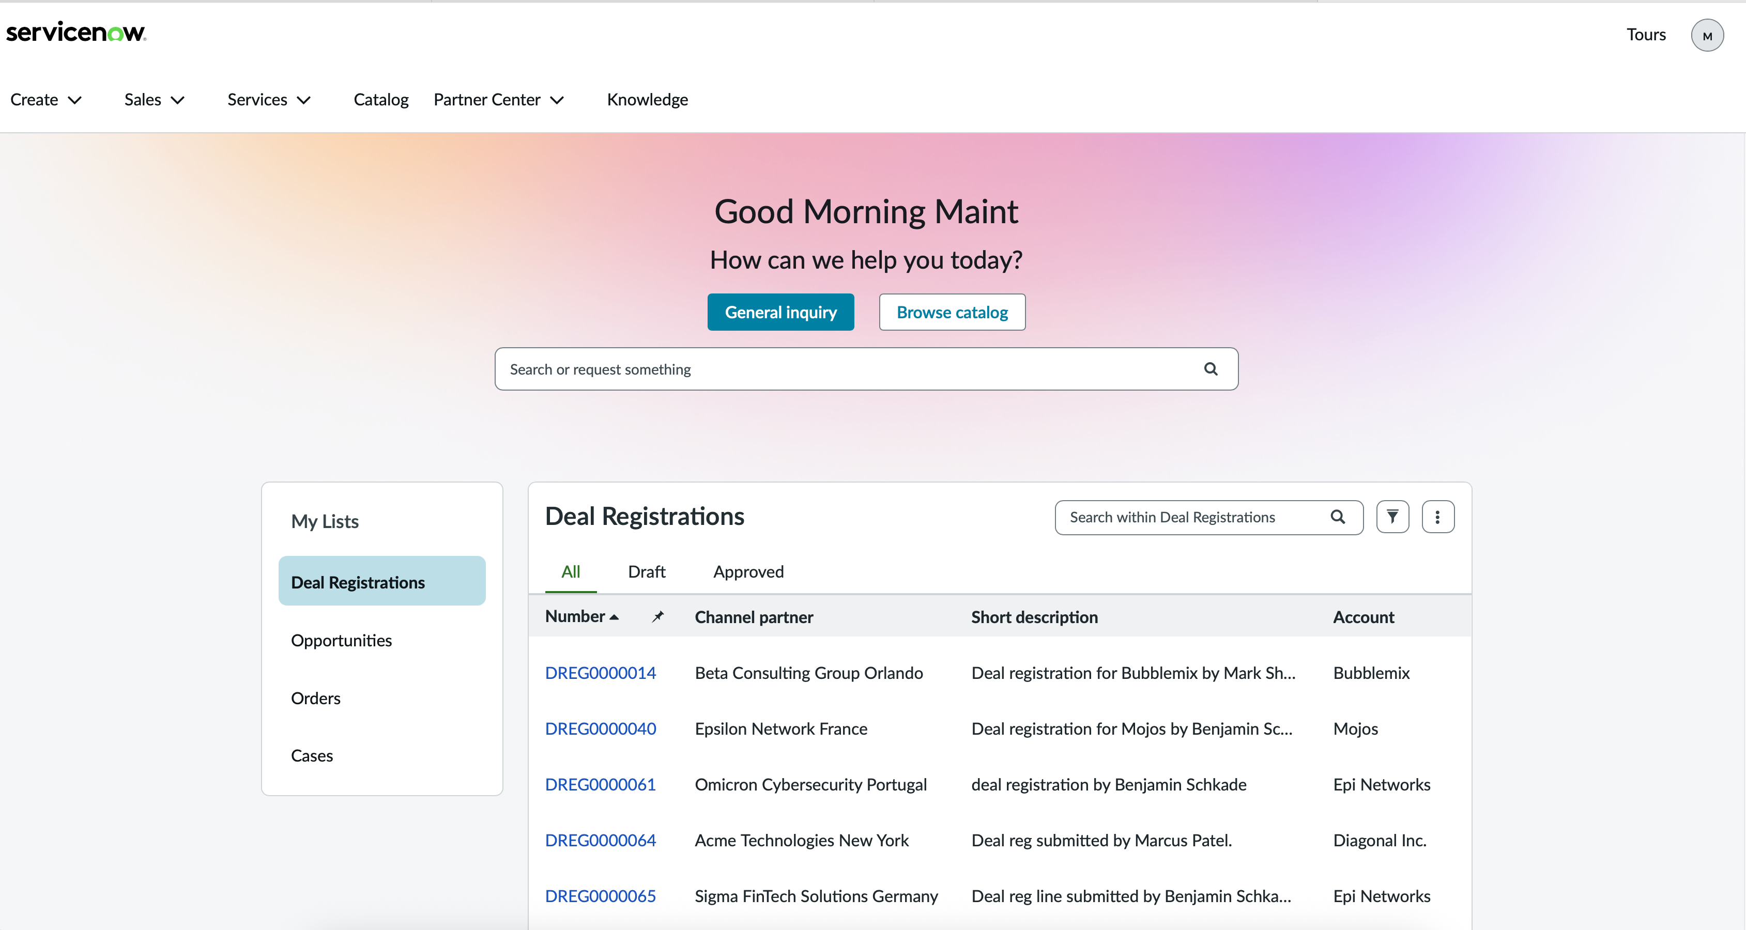Focus Search within Deal Registrations field
Screen dimensions: 1746x930
[1208, 518]
